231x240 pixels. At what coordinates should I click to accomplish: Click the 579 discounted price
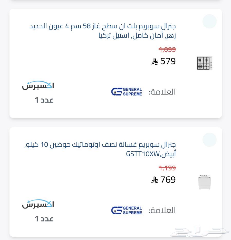point(168,61)
